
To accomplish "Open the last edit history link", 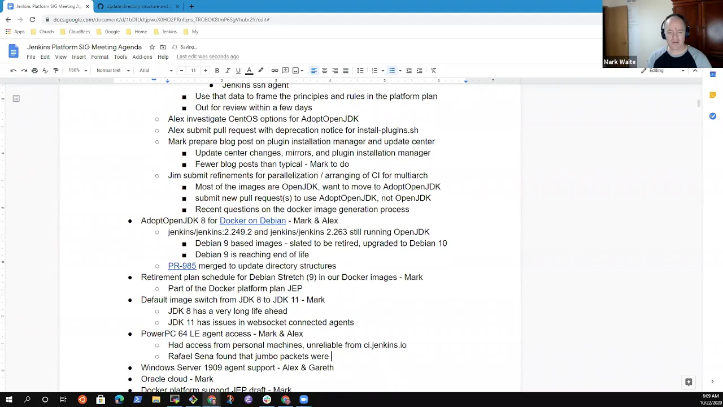I will coord(208,57).
